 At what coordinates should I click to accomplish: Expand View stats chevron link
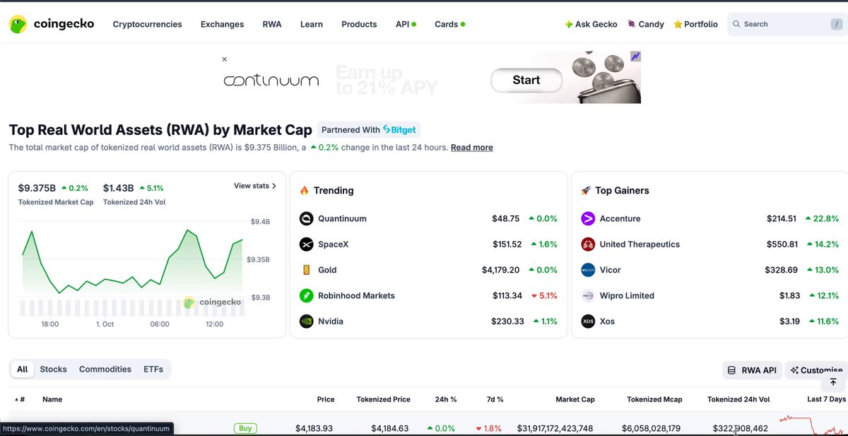255,186
